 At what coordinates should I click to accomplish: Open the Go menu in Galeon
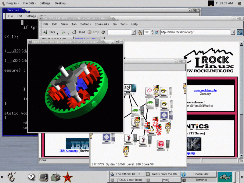(115, 24)
